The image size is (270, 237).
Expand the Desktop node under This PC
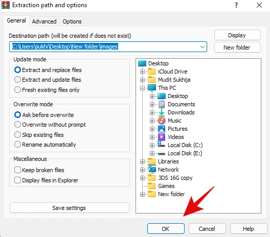pos(152,96)
